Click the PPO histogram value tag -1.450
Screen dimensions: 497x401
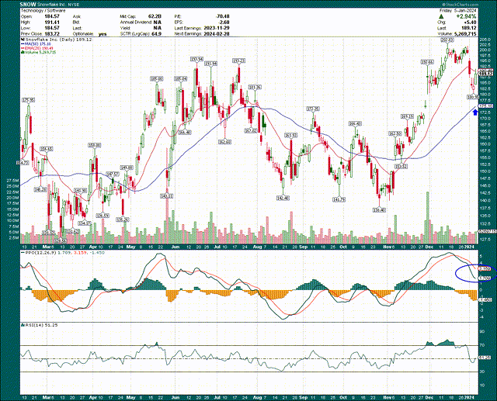click(485, 299)
